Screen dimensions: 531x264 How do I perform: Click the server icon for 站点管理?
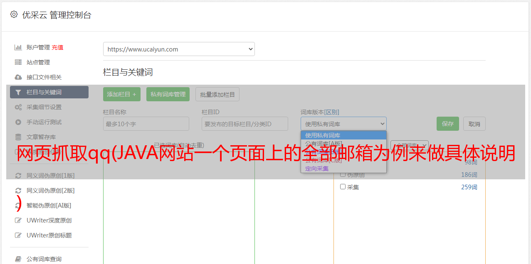point(18,62)
